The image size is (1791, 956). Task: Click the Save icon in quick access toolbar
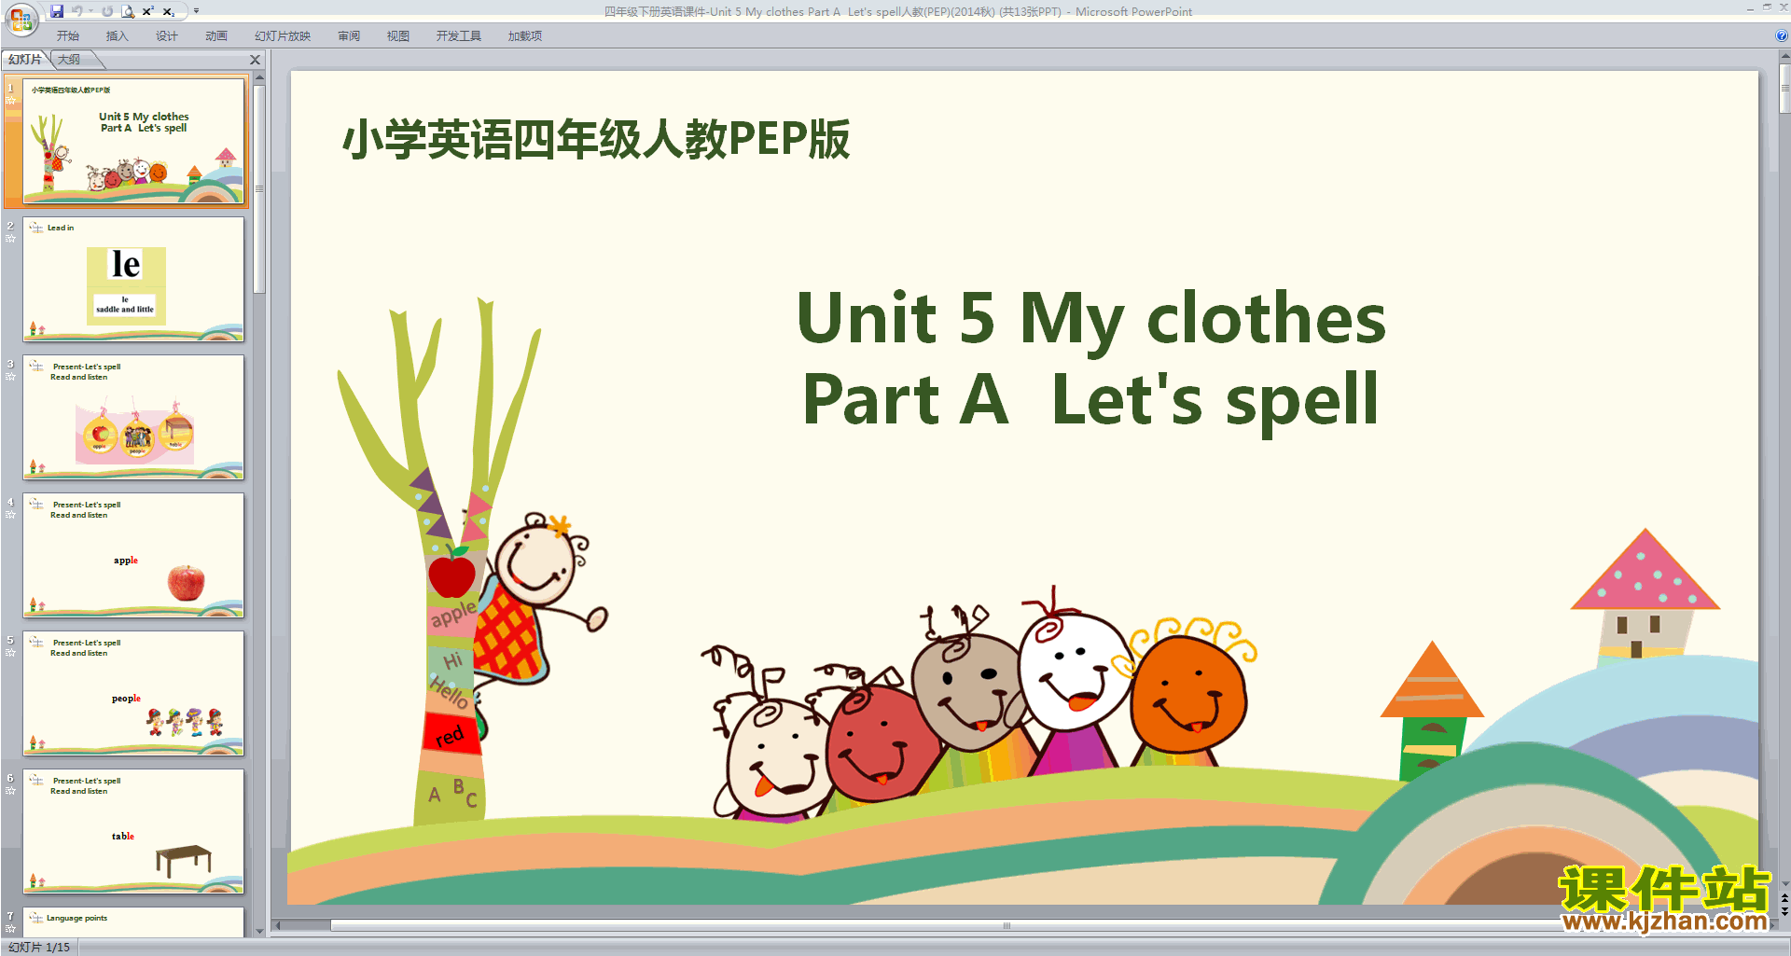[x=57, y=11]
